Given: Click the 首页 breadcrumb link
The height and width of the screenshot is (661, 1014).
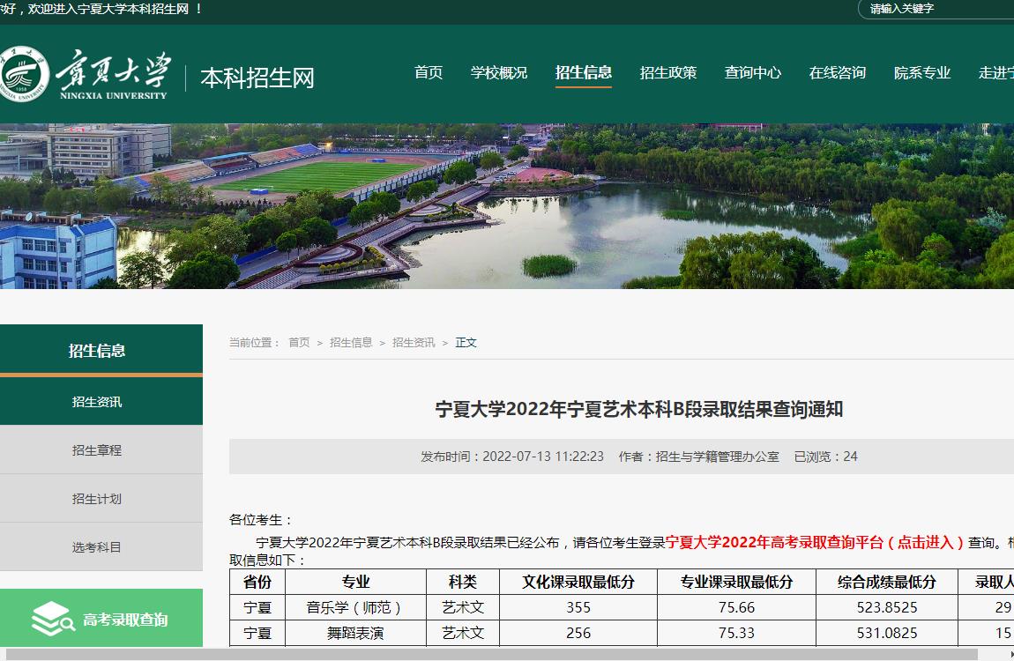Looking at the screenshot, I should coord(299,343).
